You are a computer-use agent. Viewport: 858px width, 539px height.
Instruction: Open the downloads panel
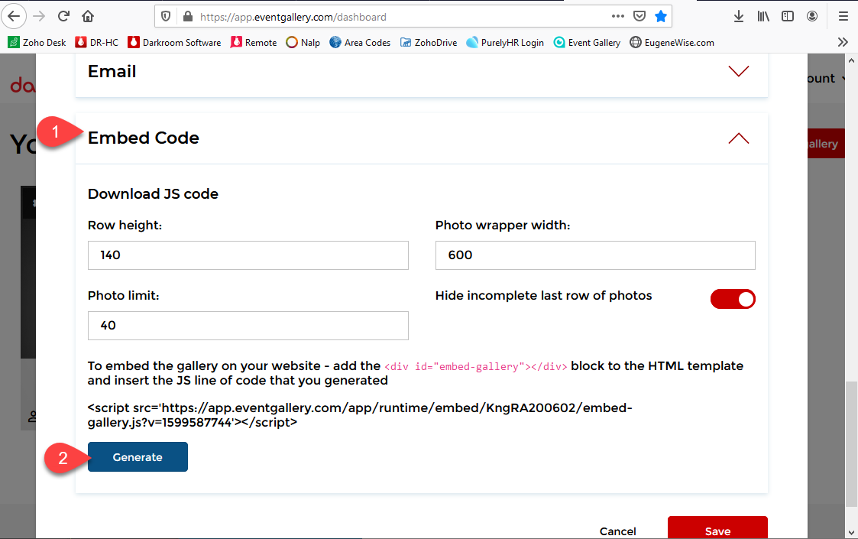pyautogui.click(x=739, y=16)
